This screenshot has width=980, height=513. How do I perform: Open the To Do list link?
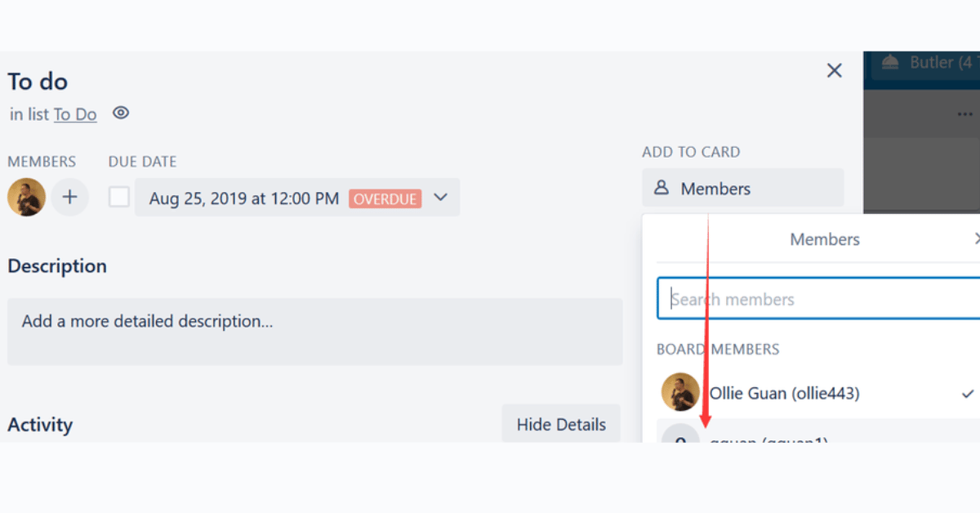coord(75,114)
